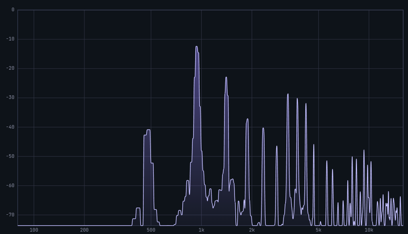The image size is (408, 234).
Task: Click the -60 dB axis label
Action: pos(10,186)
